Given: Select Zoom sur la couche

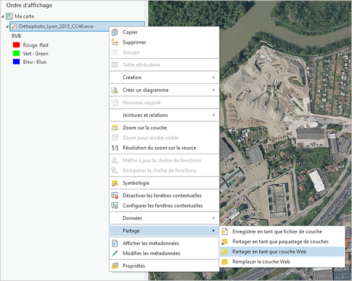Looking at the screenshot, I should [x=164, y=128].
